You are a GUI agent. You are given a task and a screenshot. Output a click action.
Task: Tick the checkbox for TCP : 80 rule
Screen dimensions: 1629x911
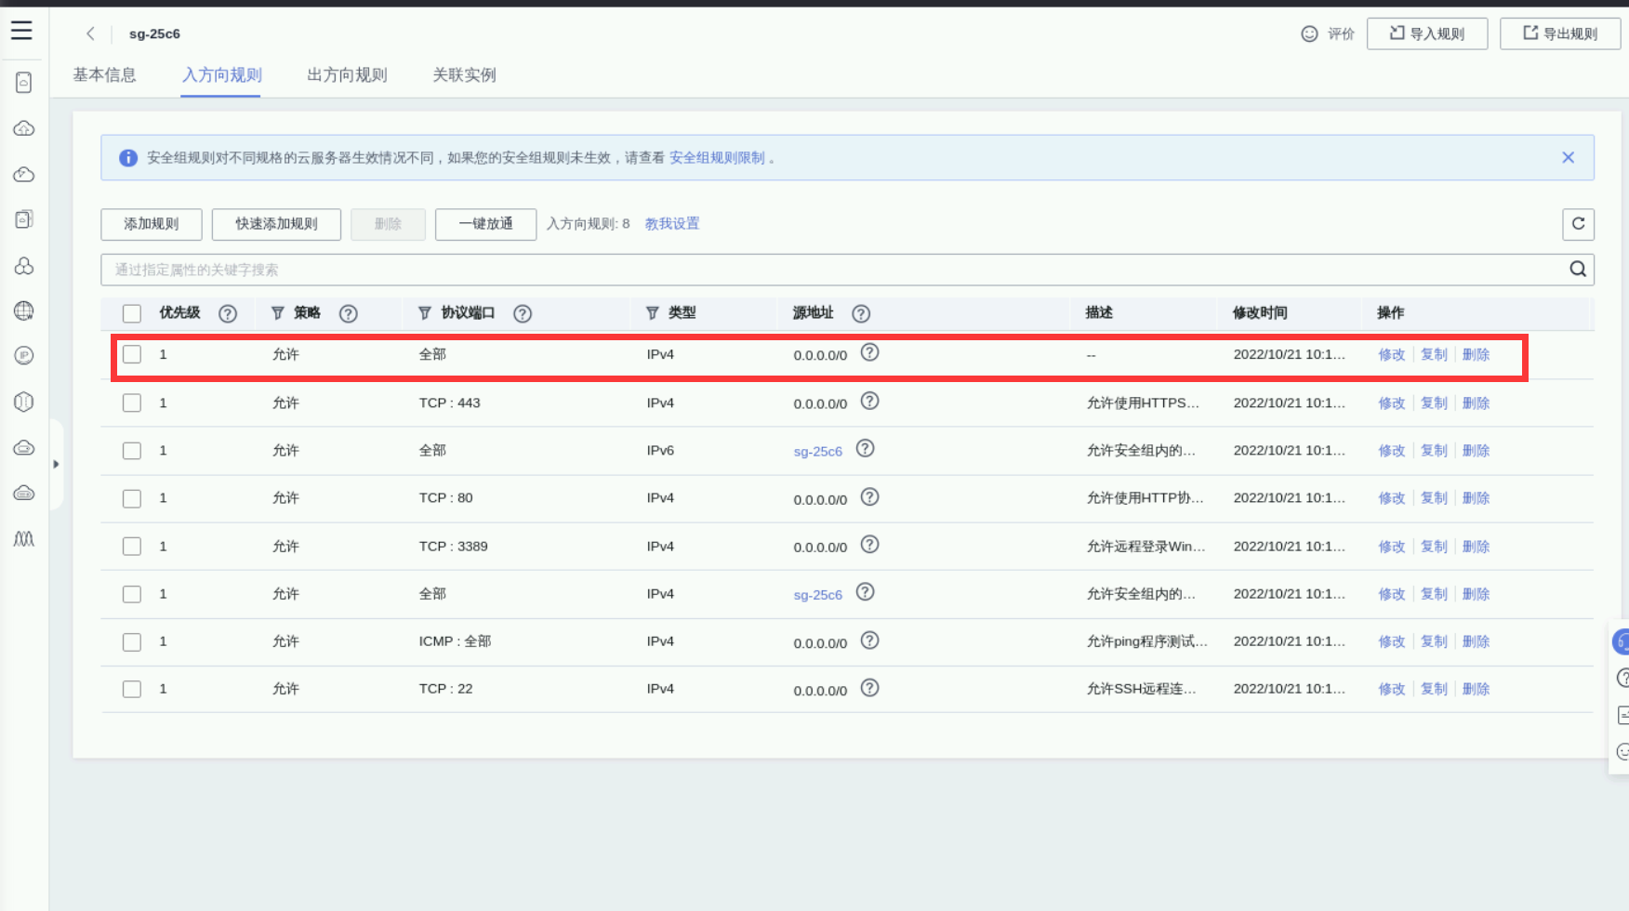(132, 499)
